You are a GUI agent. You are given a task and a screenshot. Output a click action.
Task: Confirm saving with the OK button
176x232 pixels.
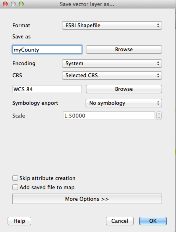pos(153,221)
